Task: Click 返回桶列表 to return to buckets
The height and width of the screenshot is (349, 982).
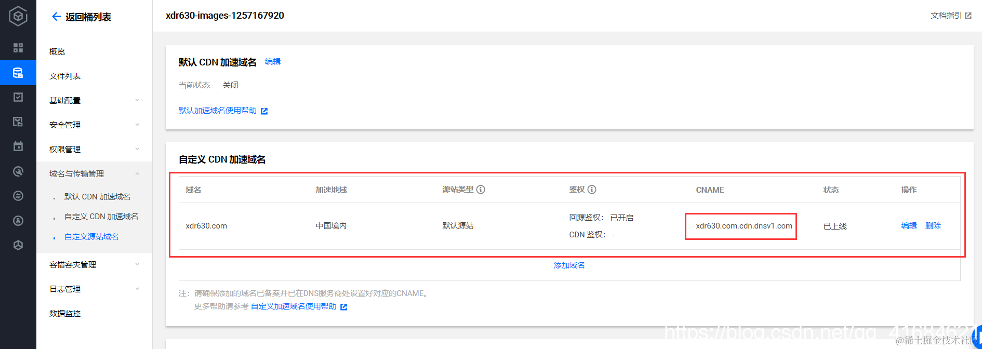Action: click(x=88, y=17)
